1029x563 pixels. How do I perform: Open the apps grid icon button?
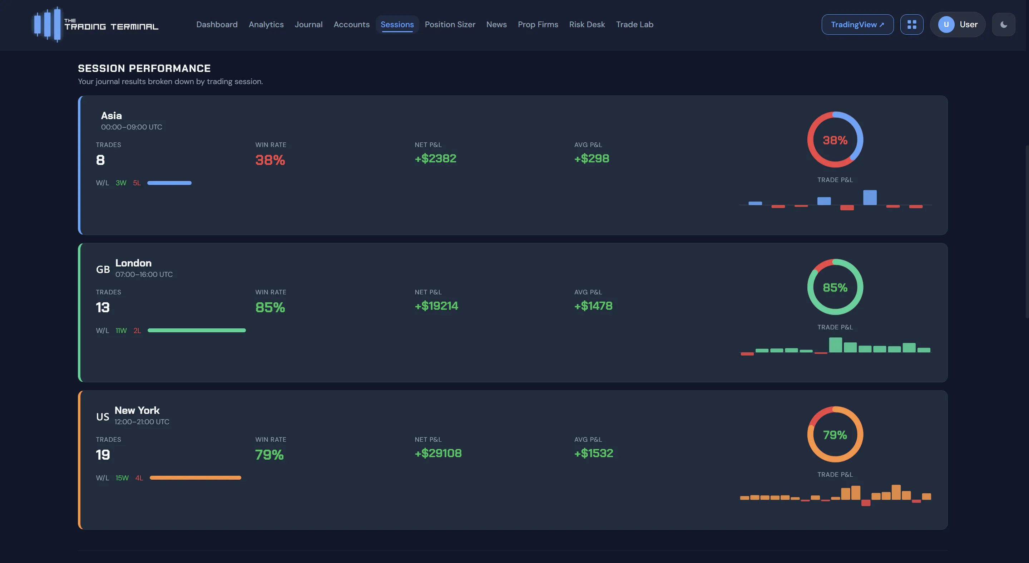pos(911,24)
